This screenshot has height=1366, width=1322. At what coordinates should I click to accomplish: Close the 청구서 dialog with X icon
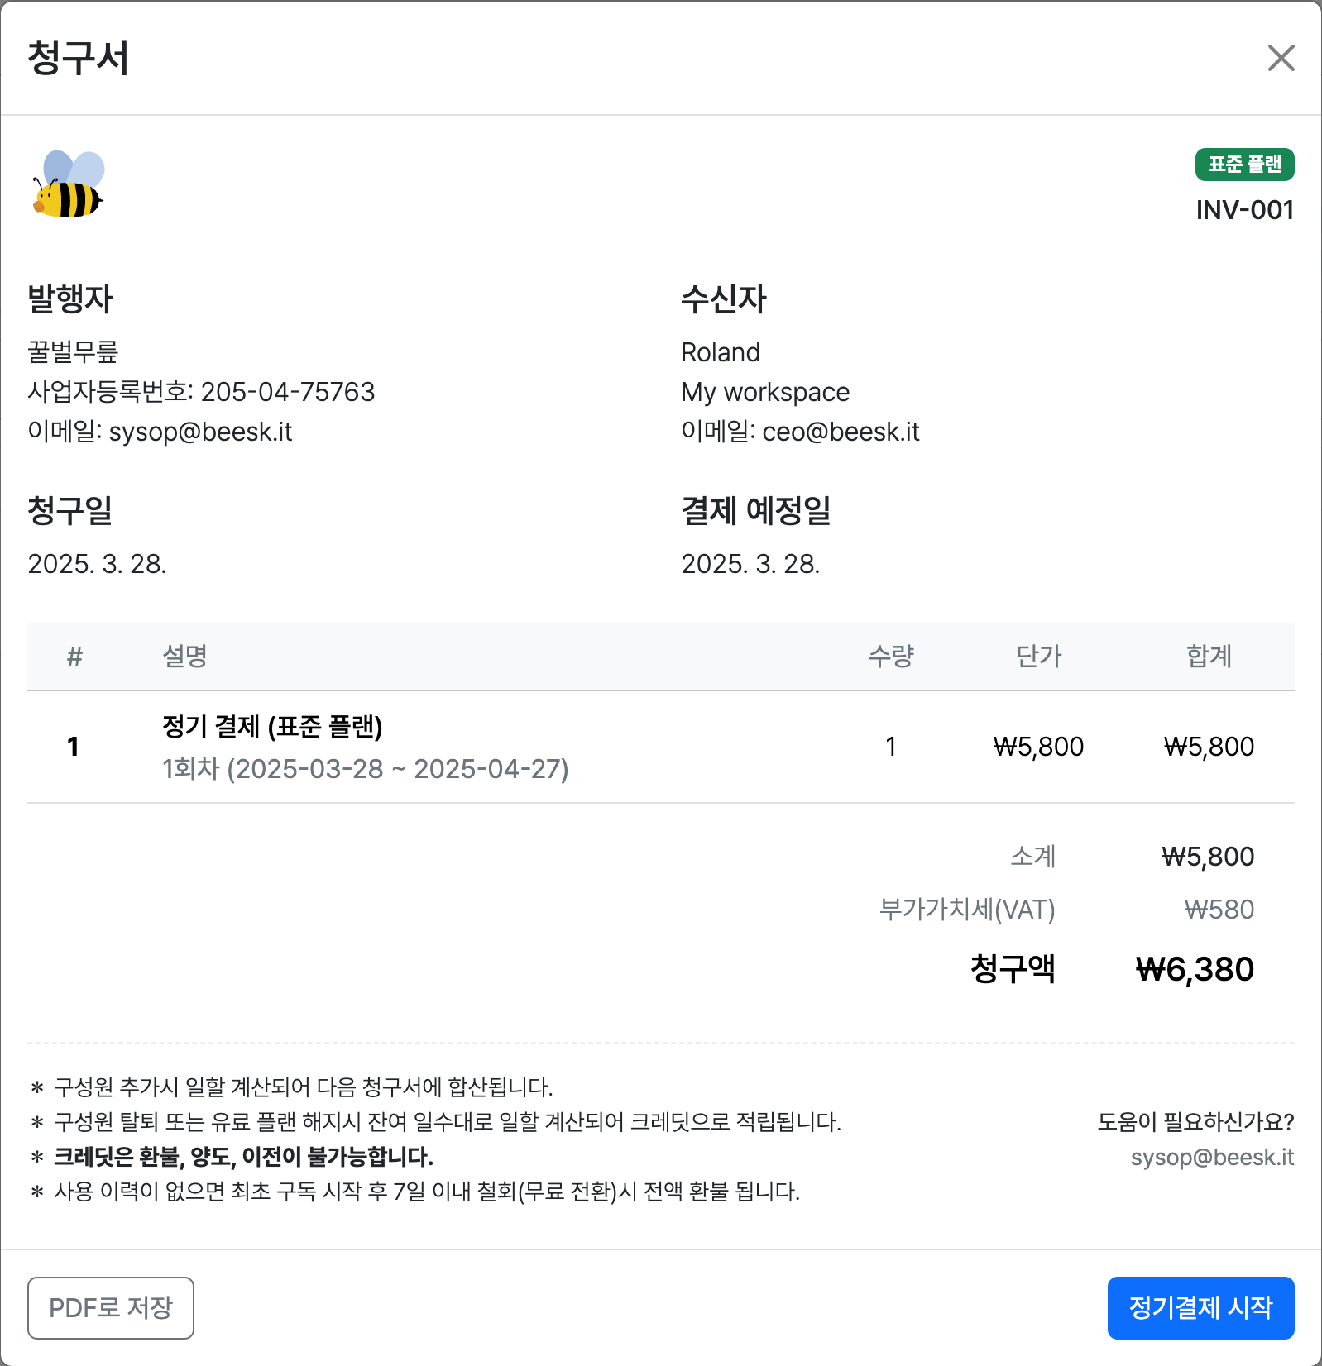click(1281, 58)
